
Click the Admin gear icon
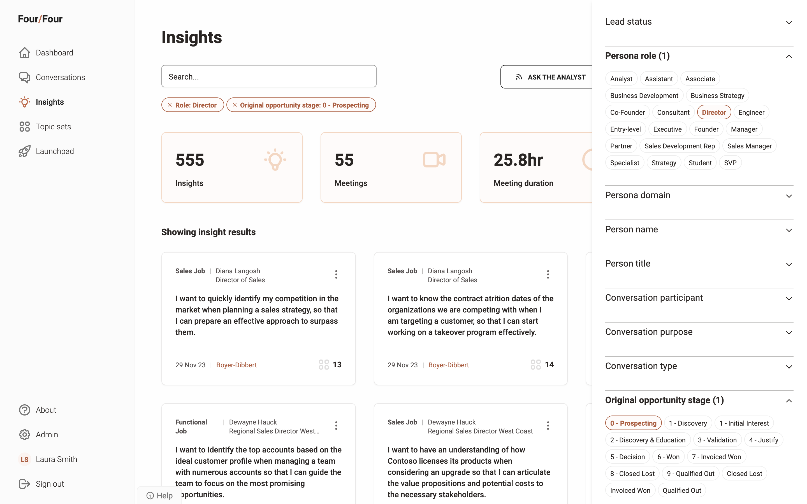[x=25, y=435]
